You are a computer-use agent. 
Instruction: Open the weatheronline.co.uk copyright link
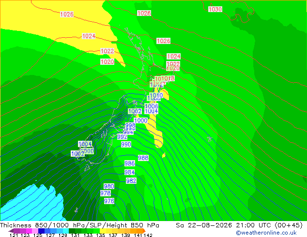pyautogui.click(x=266, y=233)
